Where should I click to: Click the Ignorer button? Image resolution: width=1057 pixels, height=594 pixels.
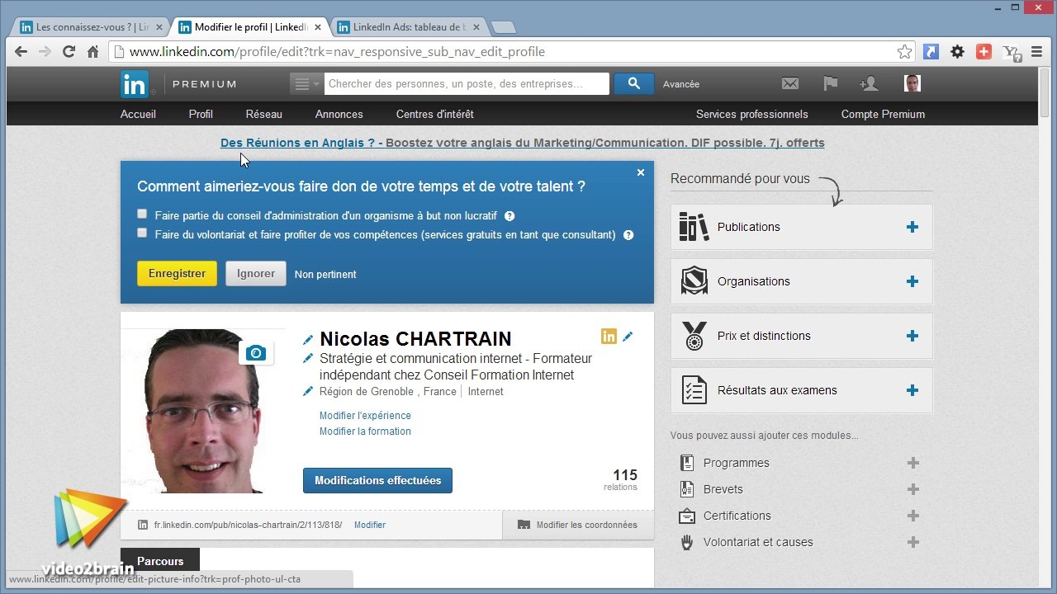point(256,274)
